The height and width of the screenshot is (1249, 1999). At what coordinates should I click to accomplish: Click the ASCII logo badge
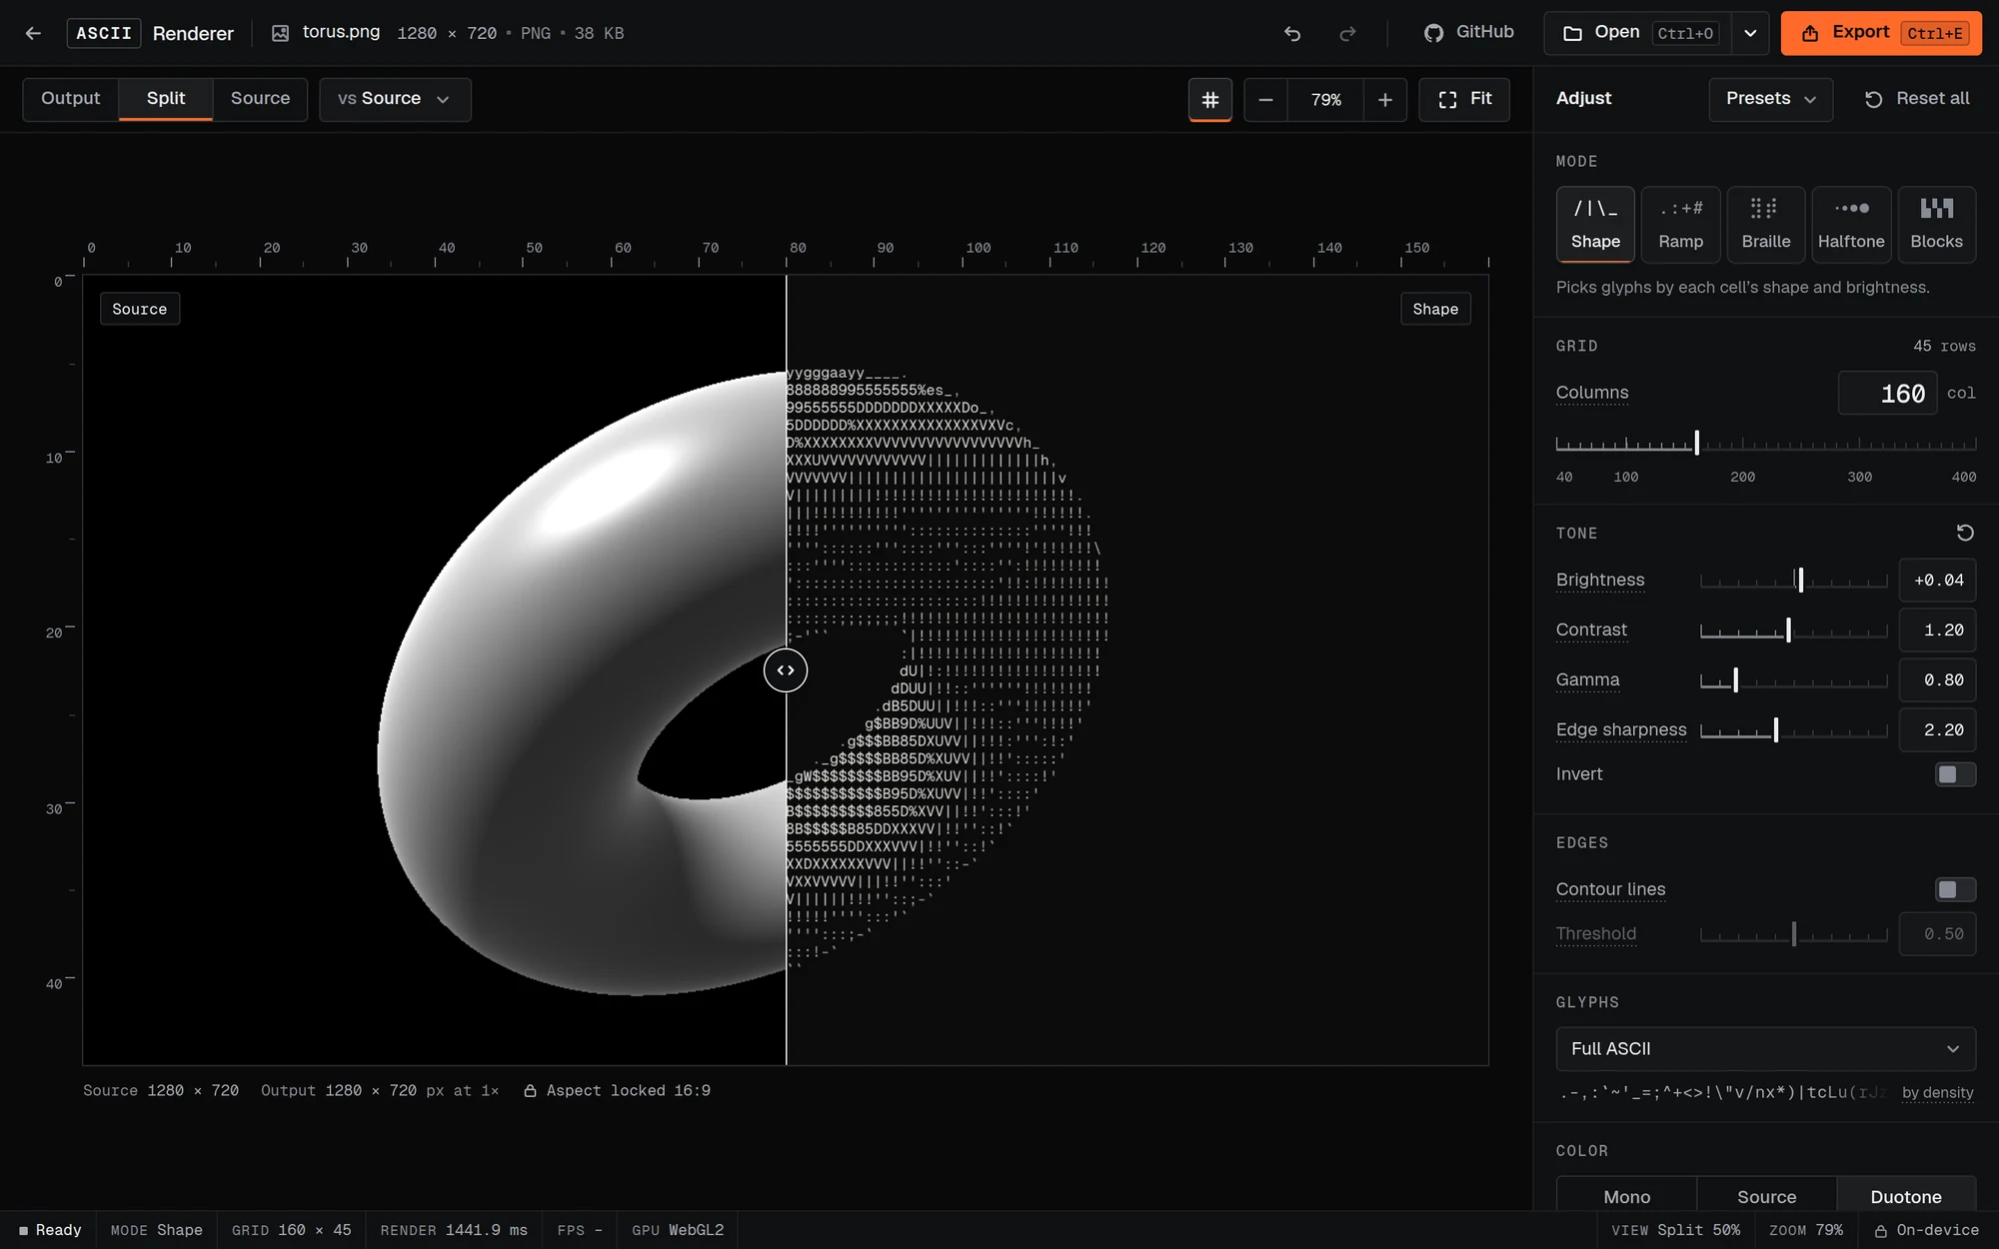tap(104, 33)
